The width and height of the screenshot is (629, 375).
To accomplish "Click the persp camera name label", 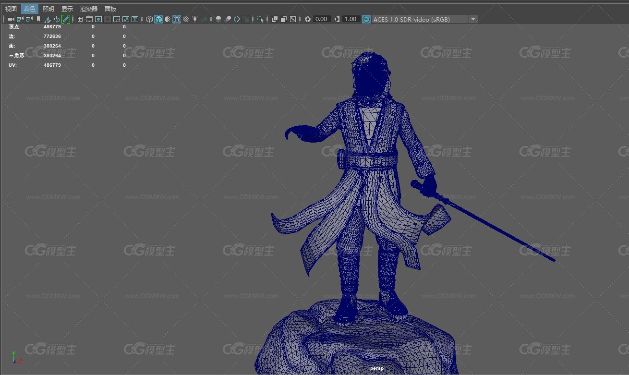I will (x=376, y=368).
